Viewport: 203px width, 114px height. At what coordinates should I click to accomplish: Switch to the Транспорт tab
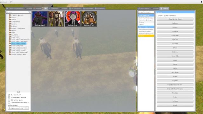(x=54, y=9)
